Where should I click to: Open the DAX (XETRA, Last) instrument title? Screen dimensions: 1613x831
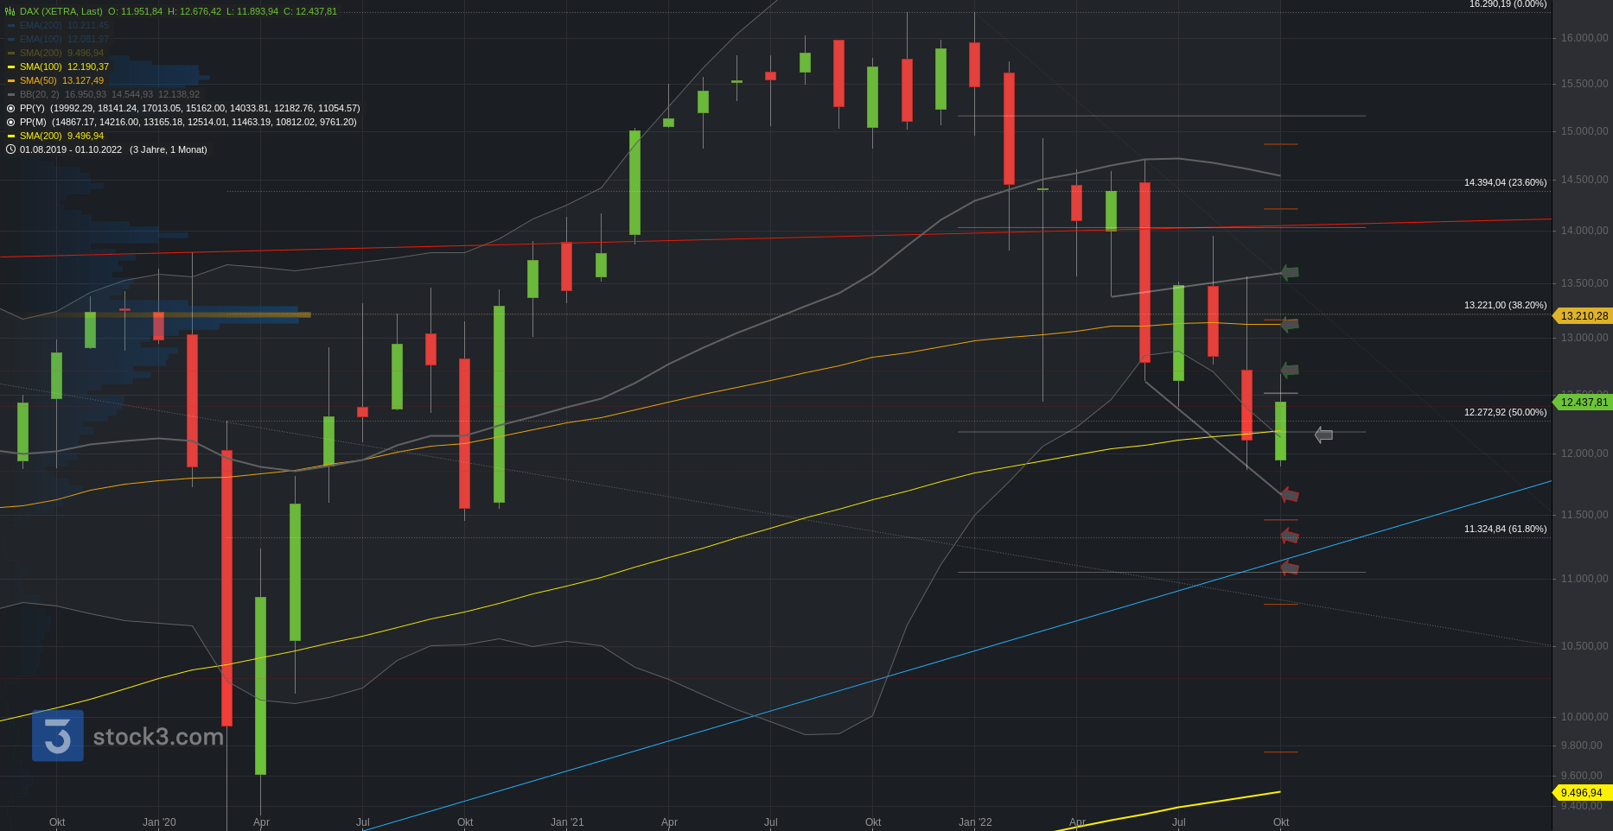(x=61, y=11)
